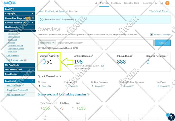This screenshot has width=175, height=121.
Task: Open the help chat bubble icon
Action: coord(171,117)
